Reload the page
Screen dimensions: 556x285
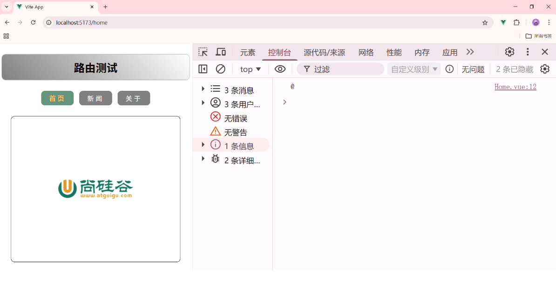click(x=34, y=22)
